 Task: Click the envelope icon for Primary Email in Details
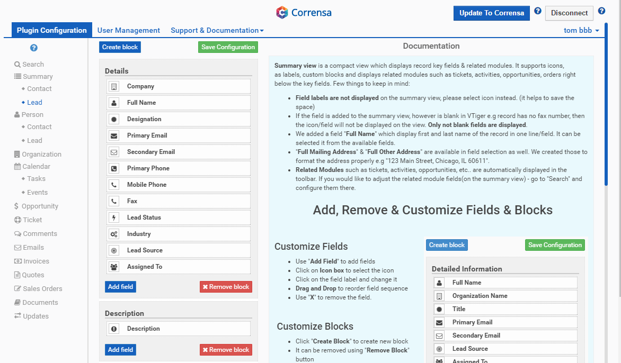[114, 135]
